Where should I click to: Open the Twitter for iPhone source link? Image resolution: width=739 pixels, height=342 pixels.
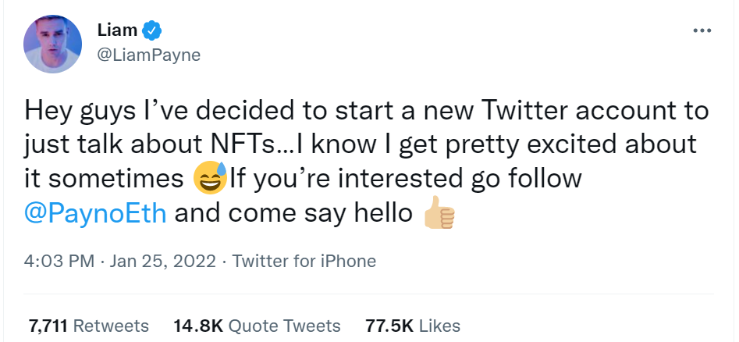click(x=304, y=261)
